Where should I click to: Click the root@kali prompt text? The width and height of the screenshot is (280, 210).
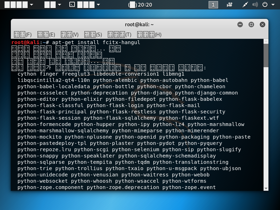25,42
